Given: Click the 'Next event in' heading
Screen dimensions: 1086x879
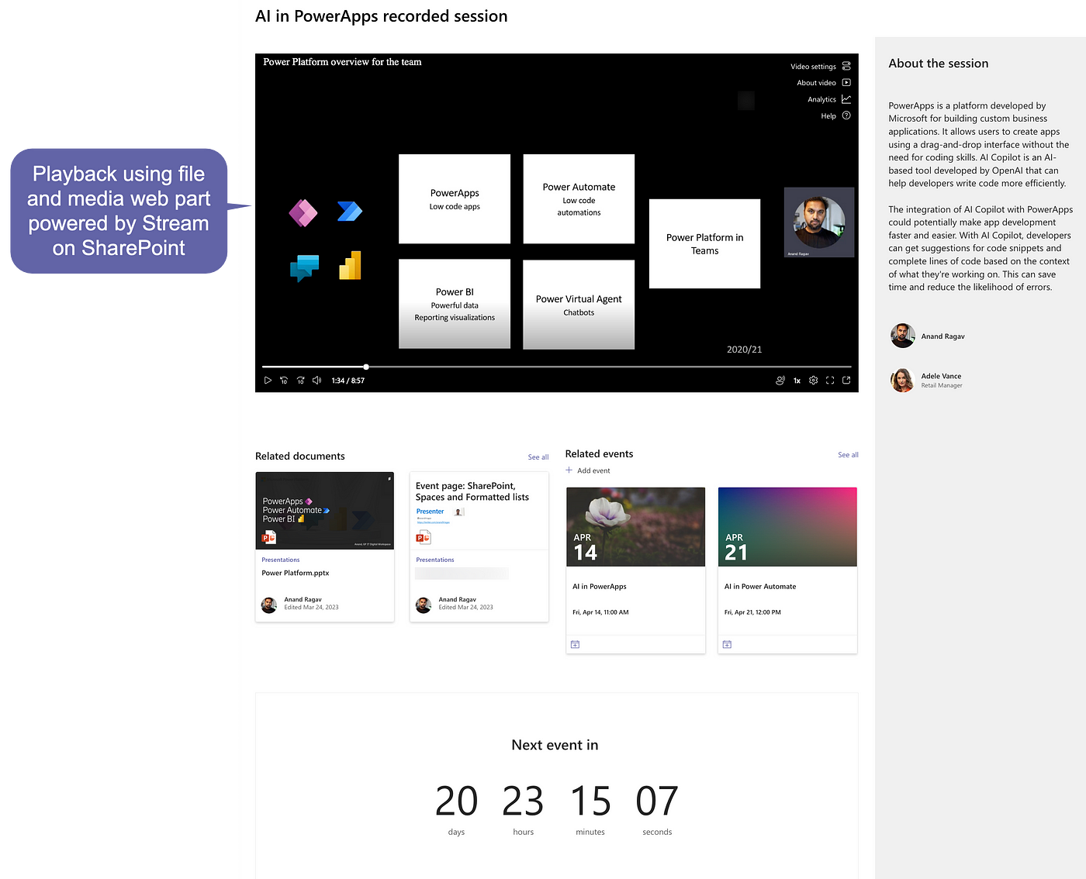Looking at the screenshot, I should click(x=555, y=745).
